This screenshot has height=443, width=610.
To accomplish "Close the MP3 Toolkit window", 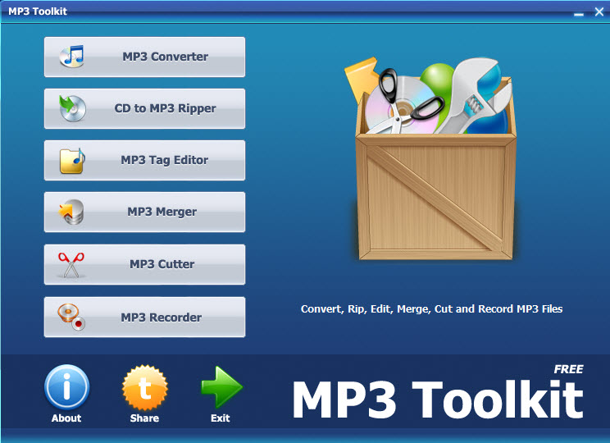I will click(599, 12).
